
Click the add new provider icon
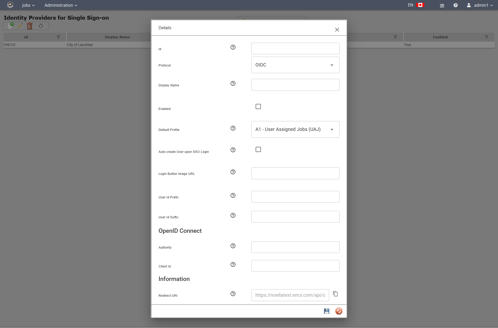coord(11,26)
